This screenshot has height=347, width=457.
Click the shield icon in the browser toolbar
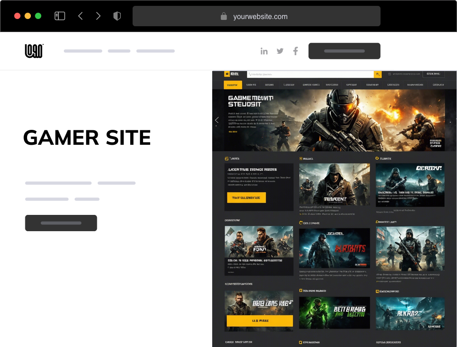point(117,16)
